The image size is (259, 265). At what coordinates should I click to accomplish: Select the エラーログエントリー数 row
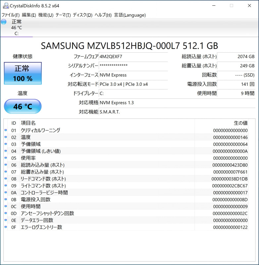126,227
